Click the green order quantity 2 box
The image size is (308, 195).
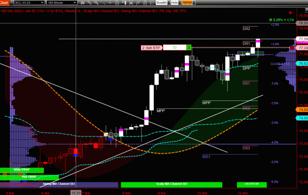(189, 47)
